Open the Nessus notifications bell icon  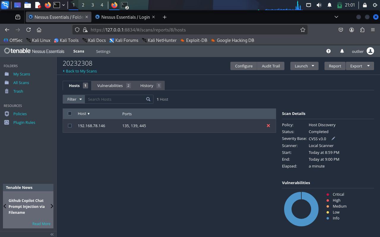tap(342, 51)
